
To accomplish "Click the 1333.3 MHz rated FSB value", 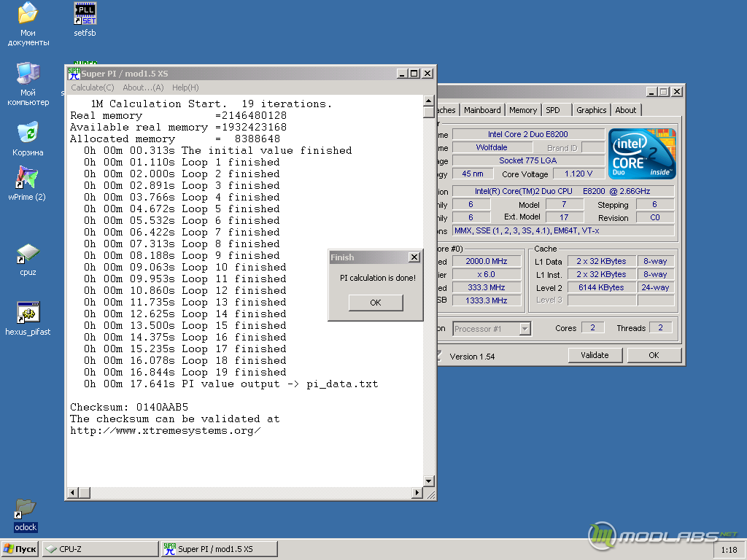I will pos(486,300).
